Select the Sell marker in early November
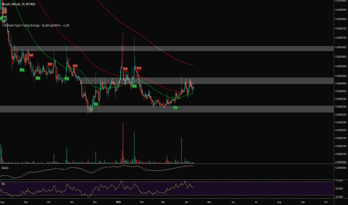 75,66
